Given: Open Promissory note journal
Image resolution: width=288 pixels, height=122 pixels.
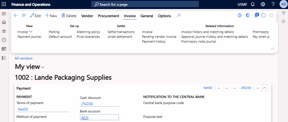Looking at the screenshot, I should click(x=199, y=41).
